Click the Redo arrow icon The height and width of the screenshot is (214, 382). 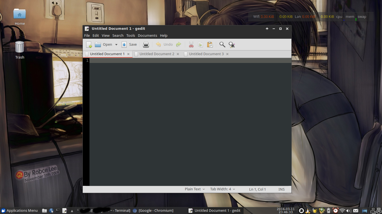(x=178, y=44)
